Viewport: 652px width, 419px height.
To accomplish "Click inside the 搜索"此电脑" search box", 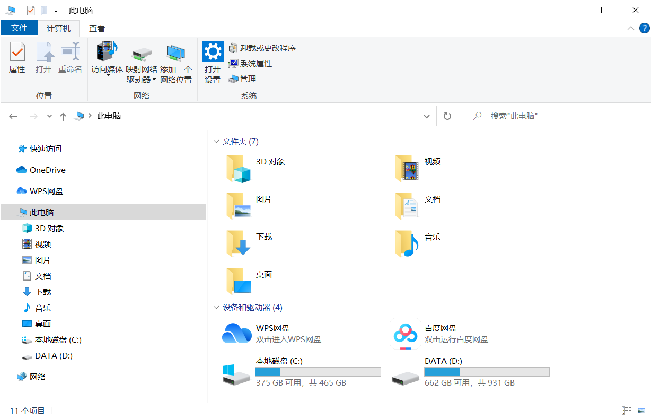I will (554, 116).
